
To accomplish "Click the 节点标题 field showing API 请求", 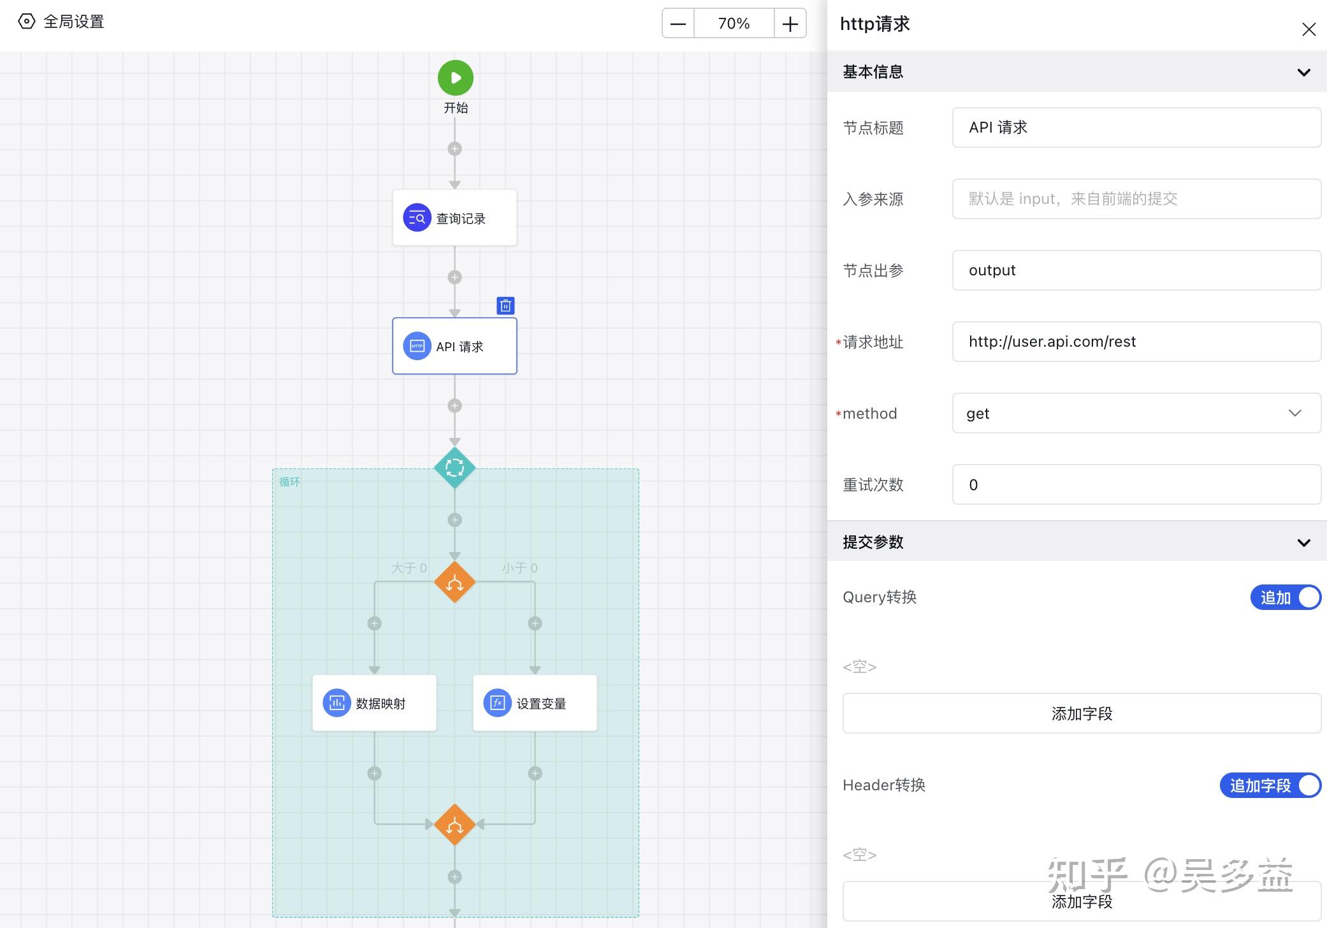I will pos(1136,127).
